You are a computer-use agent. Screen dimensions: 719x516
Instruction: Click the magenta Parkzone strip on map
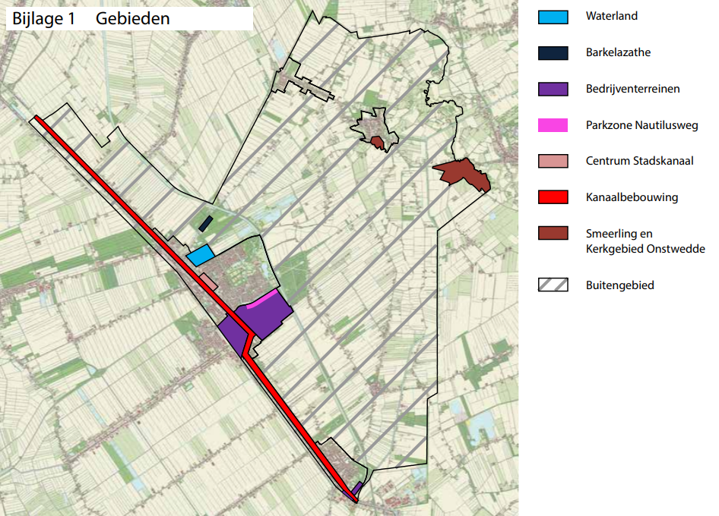(261, 299)
